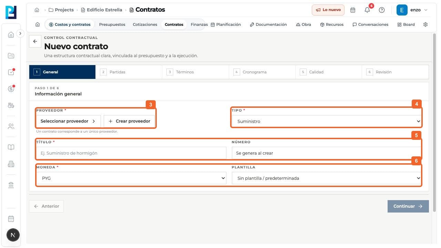Viewport: 441px width, 248px height.
Task: Open the sidebar building document icon
Action: pos(11,164)
